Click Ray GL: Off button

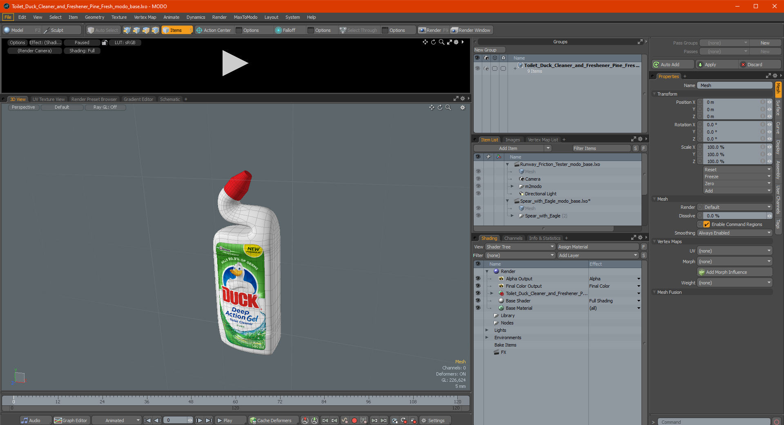point(105,107)
